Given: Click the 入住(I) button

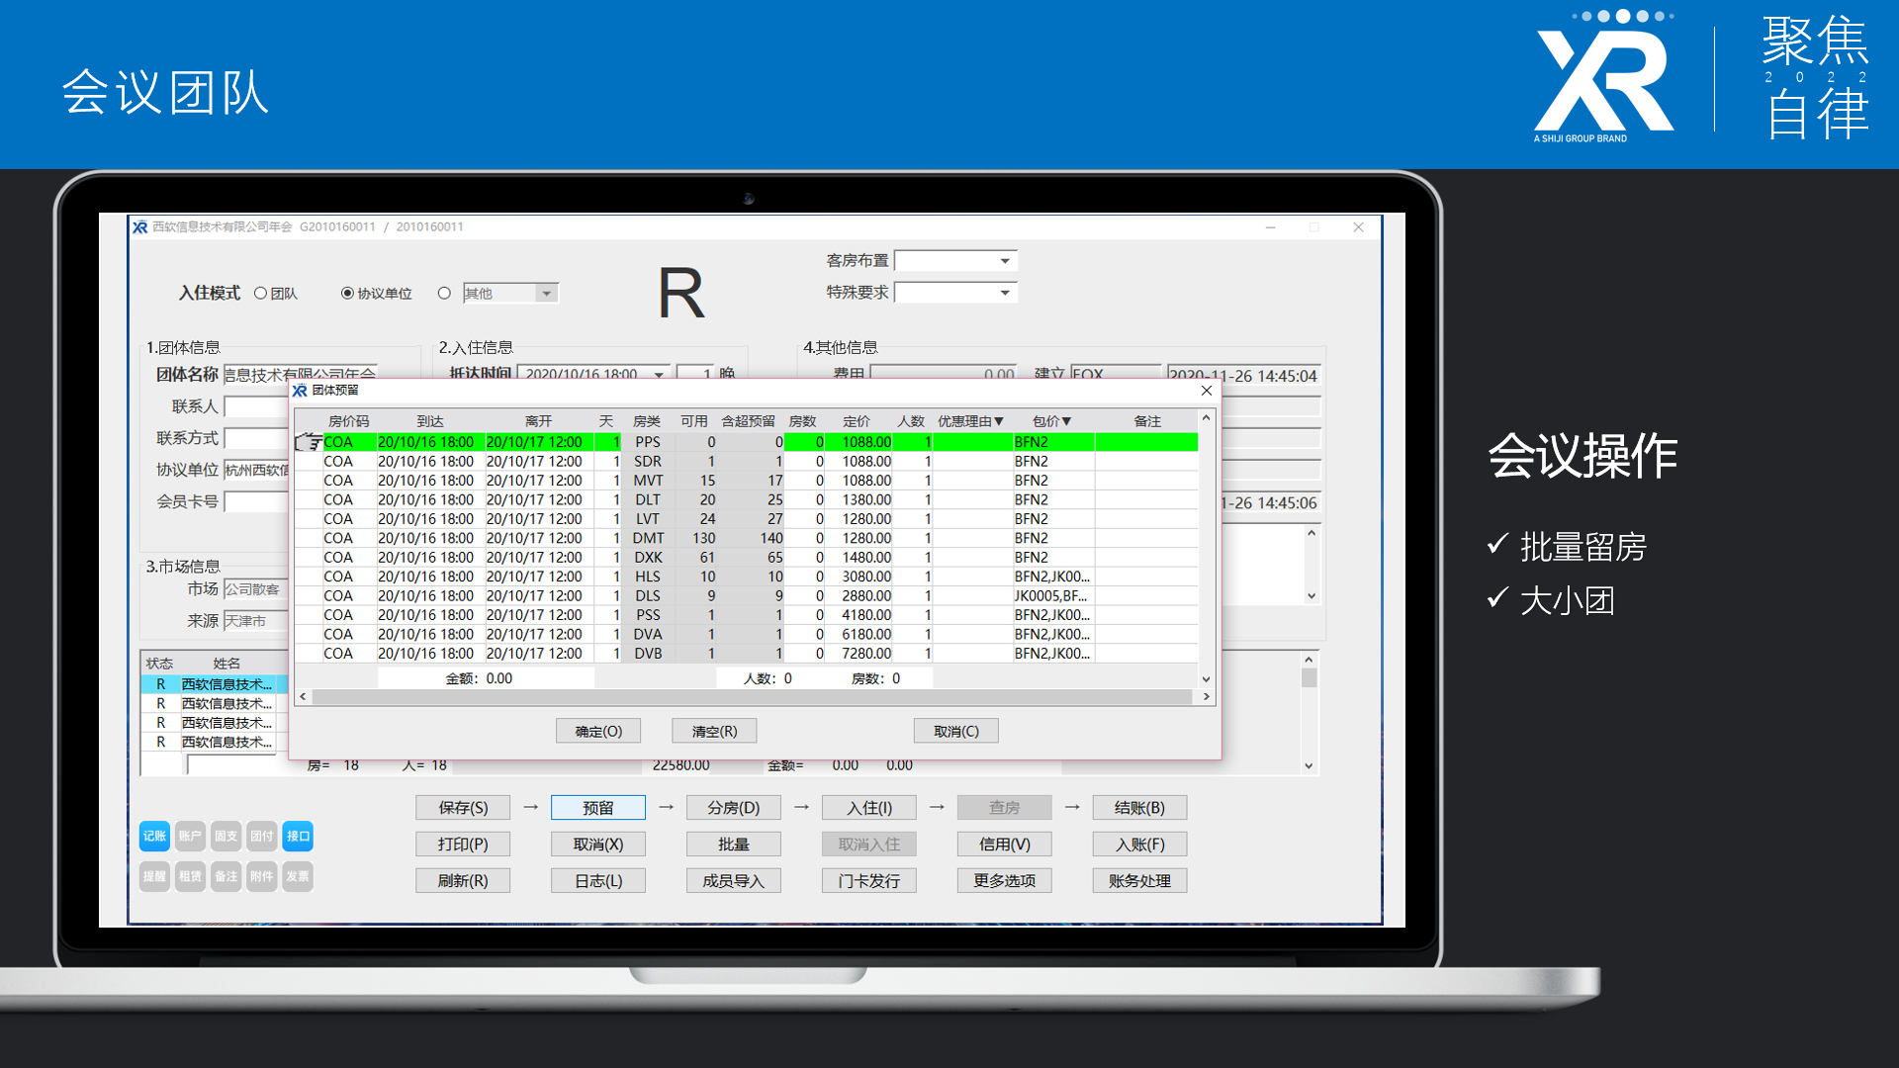Looking at the screenshot, I should coord(869,808).
